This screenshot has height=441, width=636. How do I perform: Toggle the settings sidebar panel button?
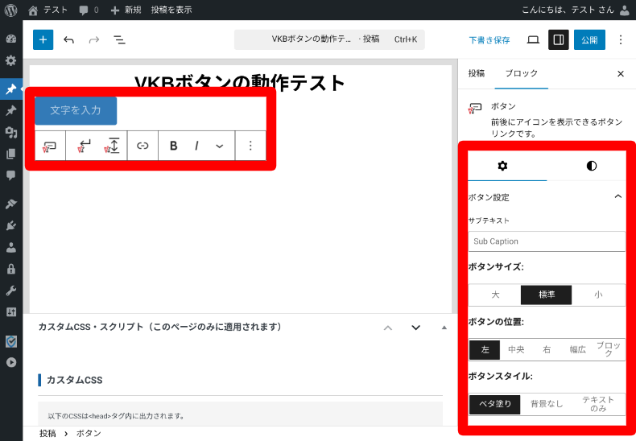click(559, 39)
